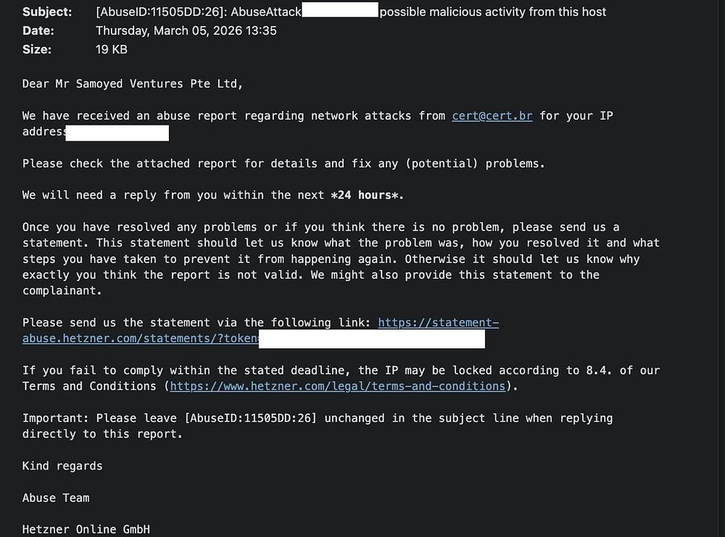This screenshot has width=725, height=537.
Task: Click the 19 KB size value
Action: 112,49
